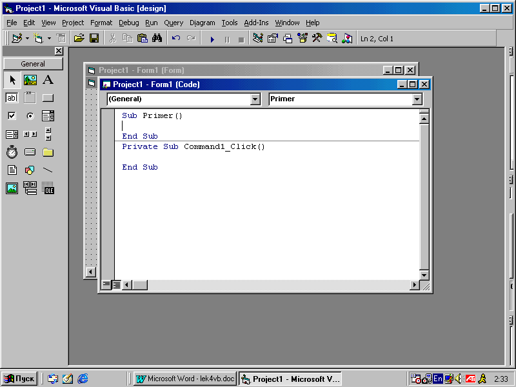Open the Object Browser toolbar icon

pyautogui.click(x=303, y=39)
